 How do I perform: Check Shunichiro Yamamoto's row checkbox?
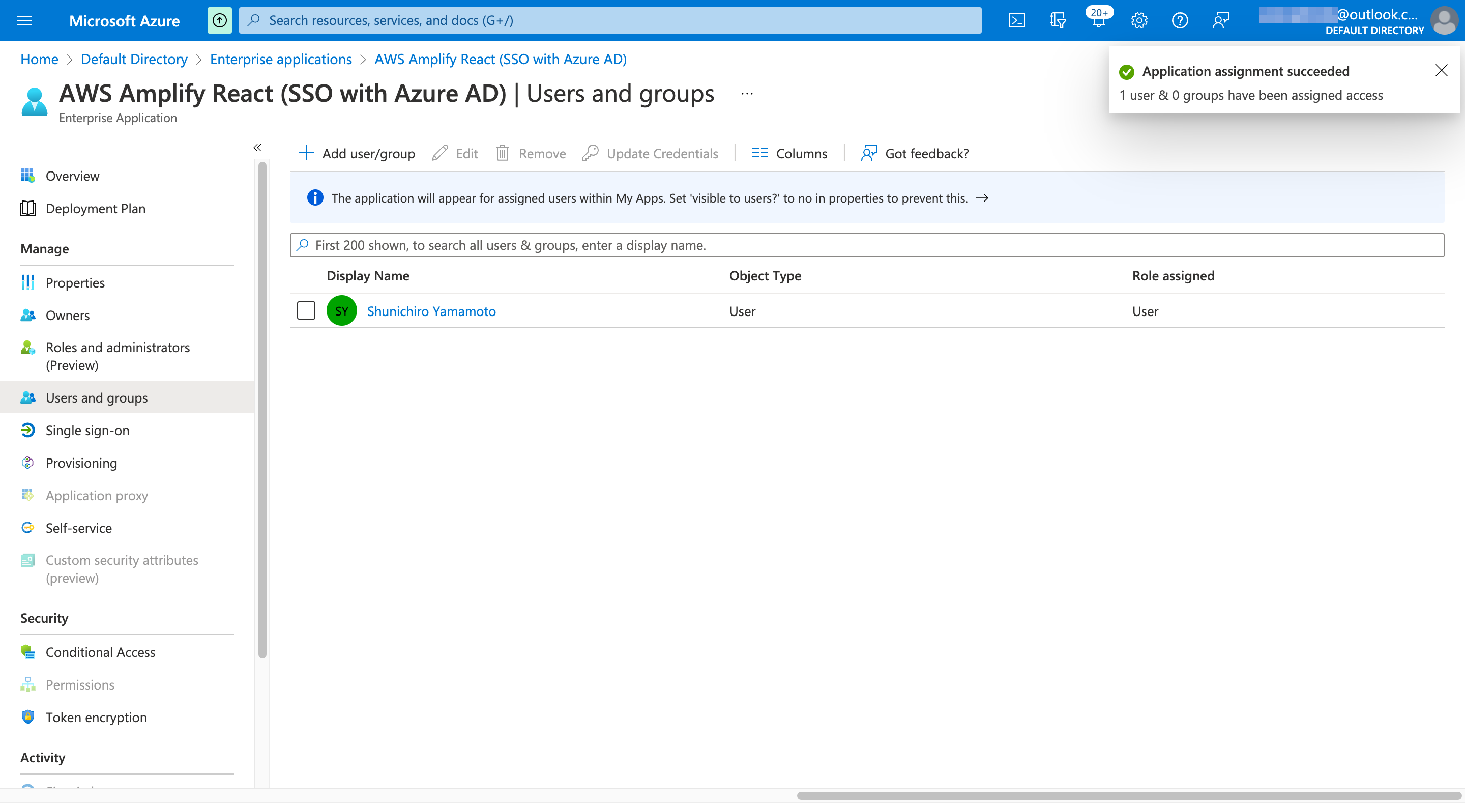(x=306, y=311)
